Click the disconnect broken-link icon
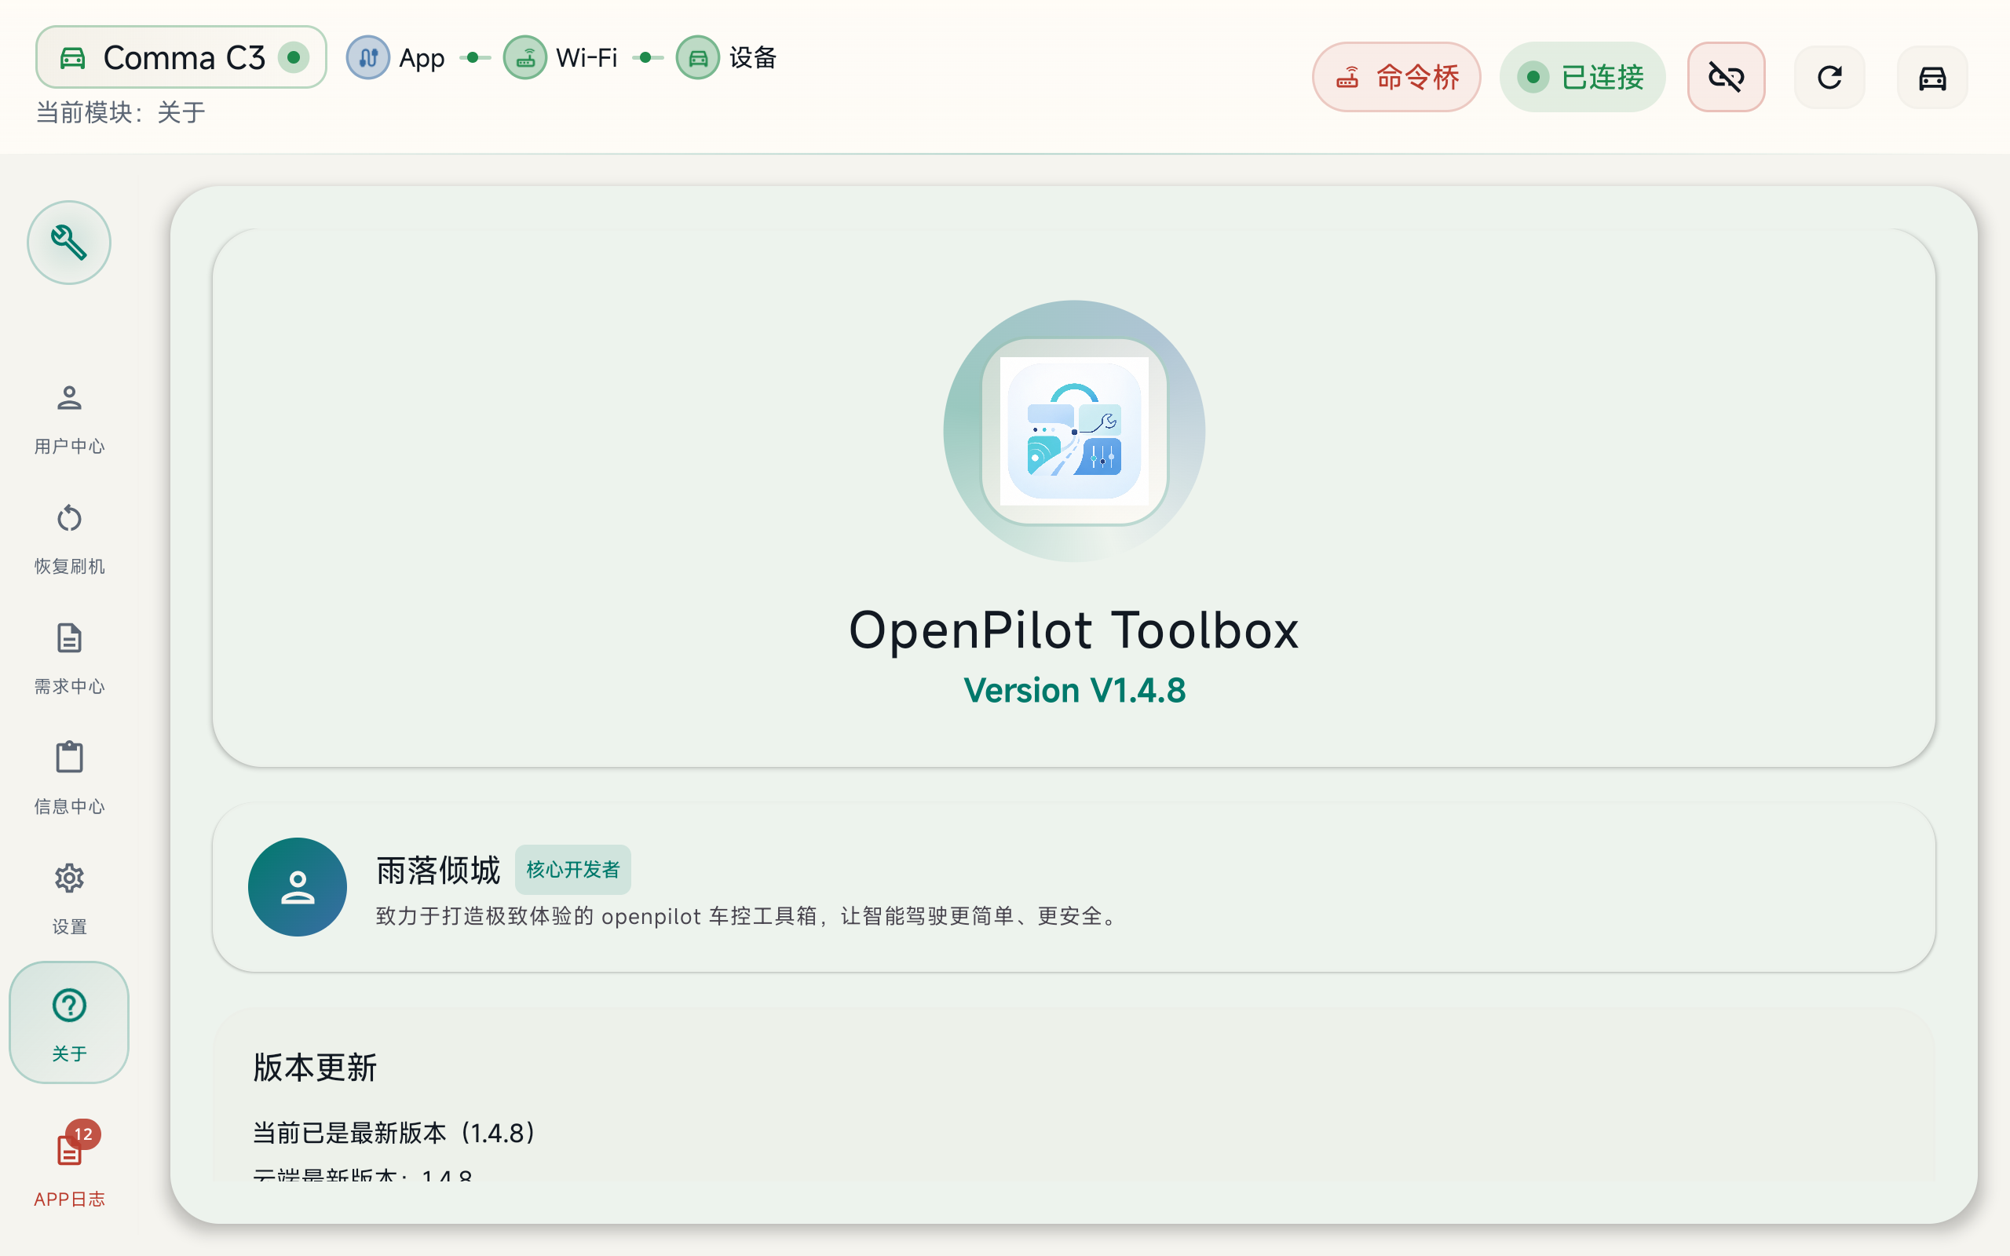 pyautogui.click(x=1726, y=77)
